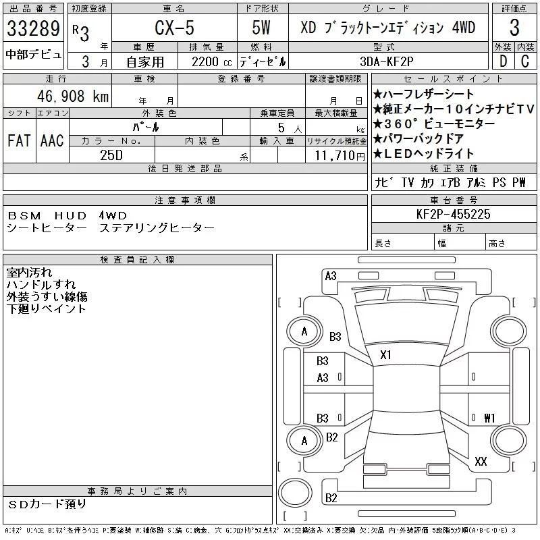Select the B2 mark below the rear bumper

pyautogui.click(x=331, y=498)
